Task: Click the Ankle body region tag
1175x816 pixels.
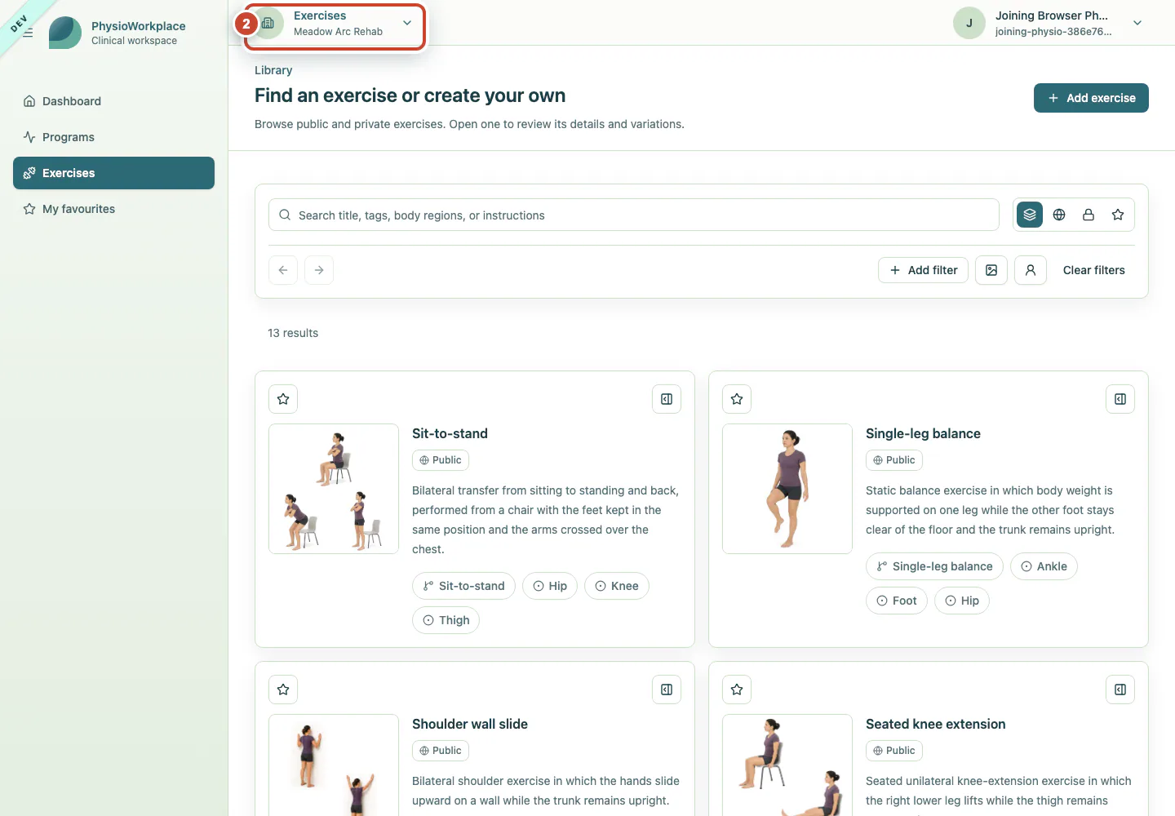Action: tap(1044, 566)
